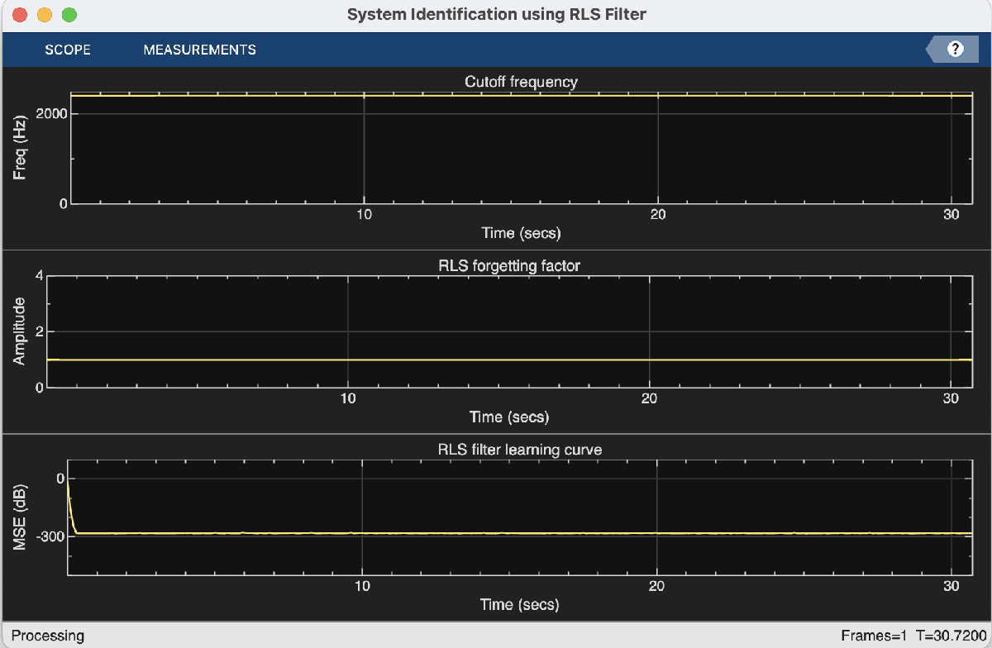Select the Time (secs) label on the bottom plot
The width and height of the screenshot is (992, 648).
point(519,604)
